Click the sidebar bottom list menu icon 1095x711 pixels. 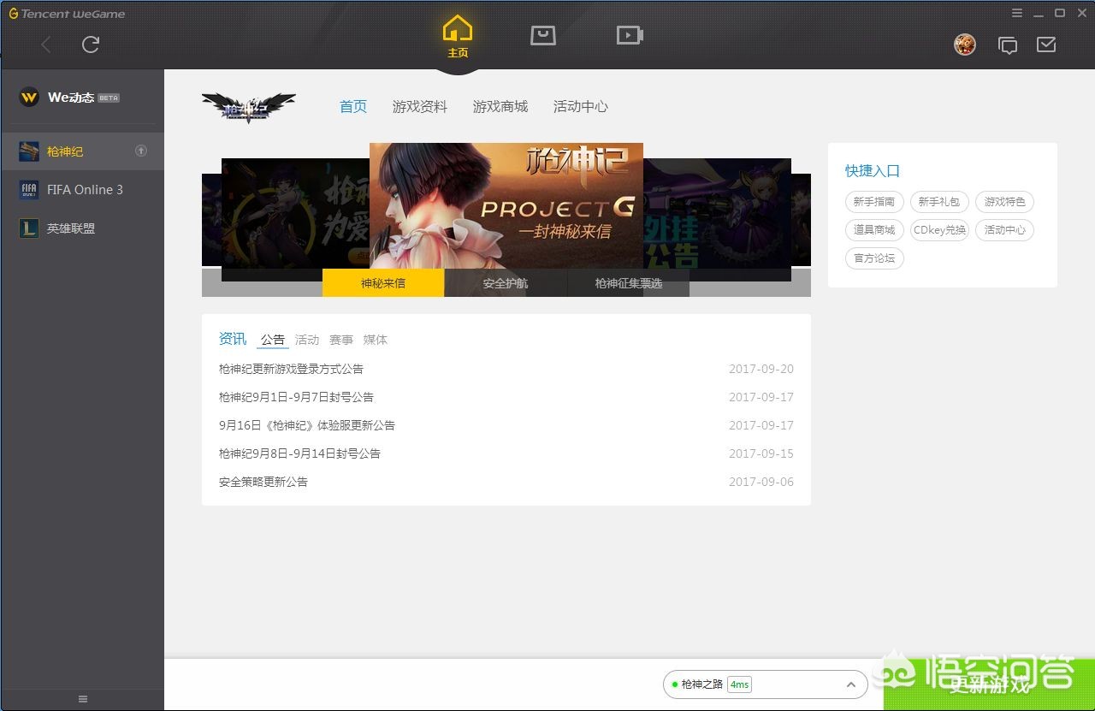click(x=83, y=699)
